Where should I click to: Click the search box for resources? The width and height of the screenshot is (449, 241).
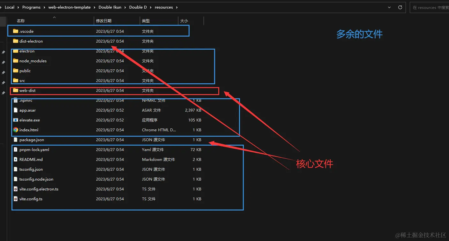pyautogui.click(x=429, y=7)
